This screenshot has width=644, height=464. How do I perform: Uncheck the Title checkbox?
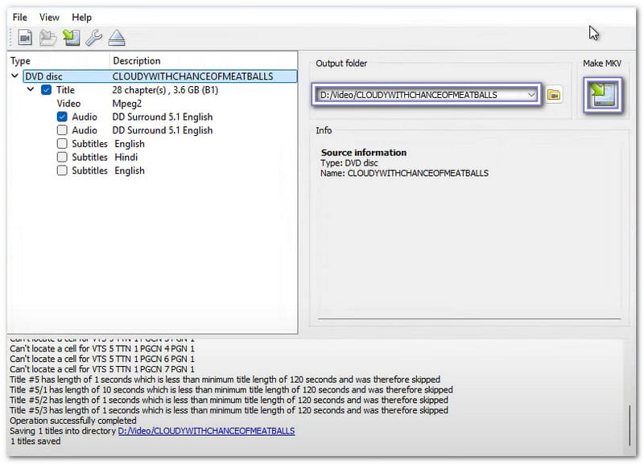coord(47,90)
